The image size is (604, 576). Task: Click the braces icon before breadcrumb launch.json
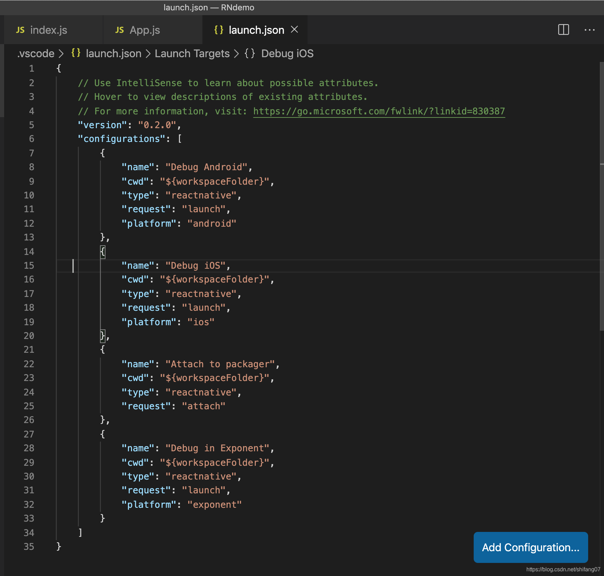click(76, 53)
